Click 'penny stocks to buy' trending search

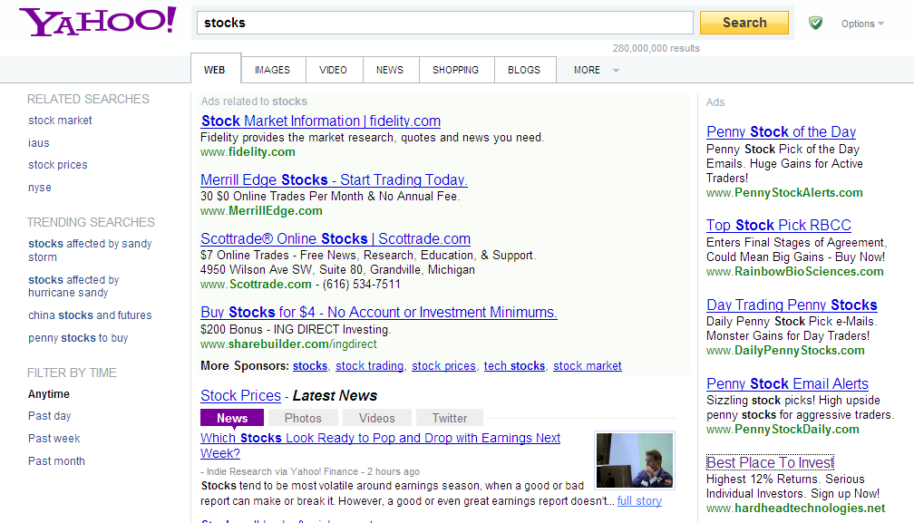(x=78, y=338)
